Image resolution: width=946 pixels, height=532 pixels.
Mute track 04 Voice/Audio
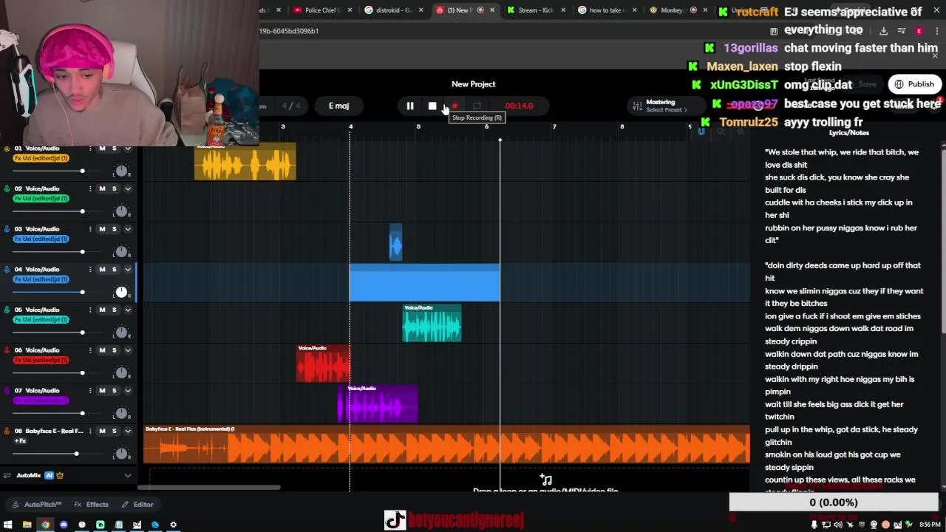pos(102,269)
